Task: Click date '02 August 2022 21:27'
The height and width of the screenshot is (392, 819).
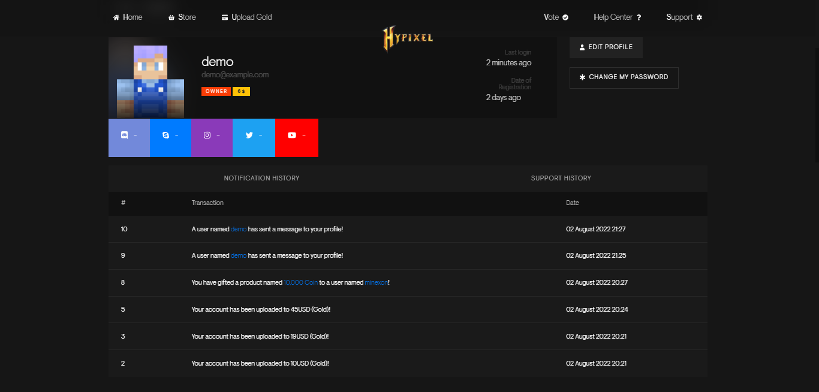Action: click(596, 230)
